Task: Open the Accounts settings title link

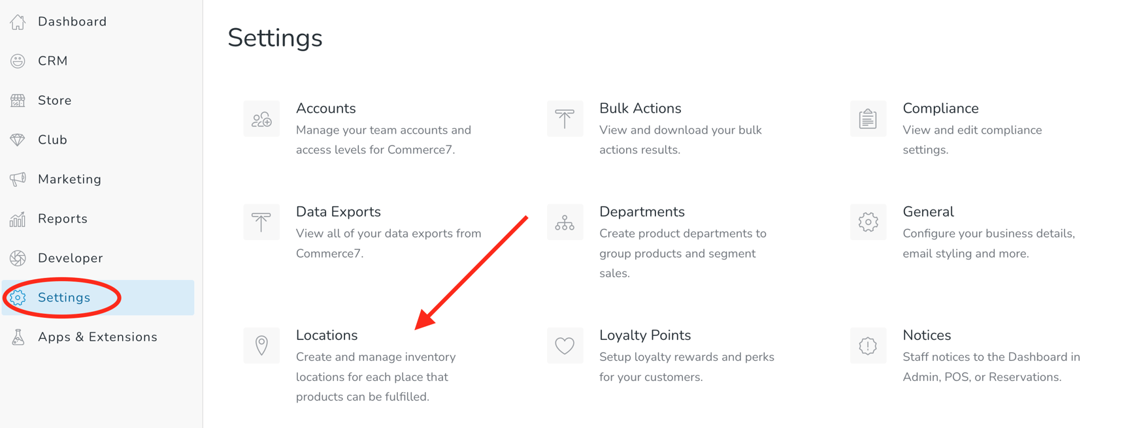Action: 325,108
